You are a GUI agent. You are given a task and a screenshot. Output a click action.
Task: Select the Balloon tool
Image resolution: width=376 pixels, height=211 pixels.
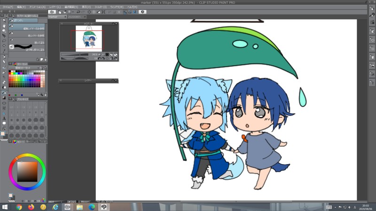4,123
